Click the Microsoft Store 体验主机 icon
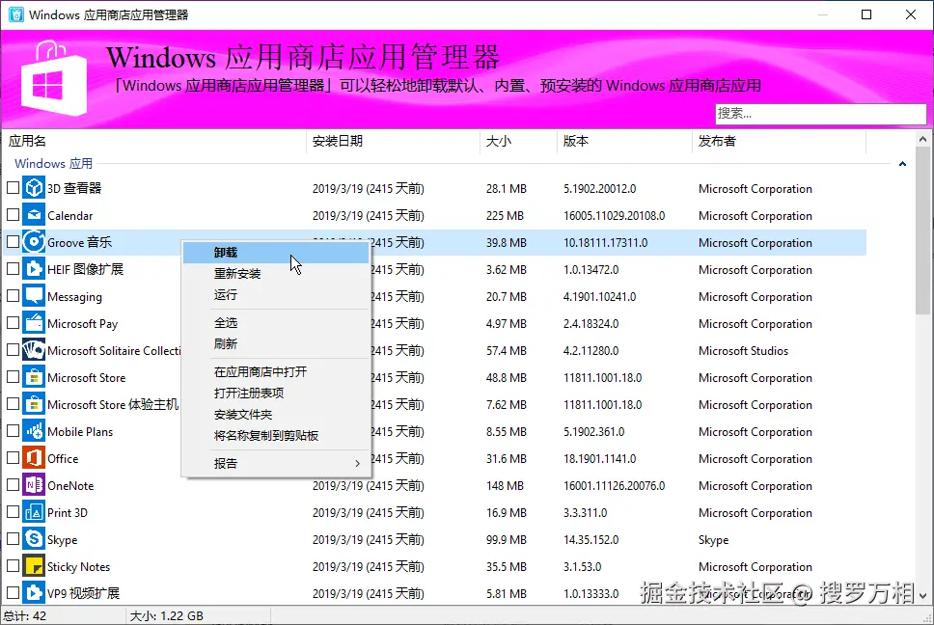 34,404
